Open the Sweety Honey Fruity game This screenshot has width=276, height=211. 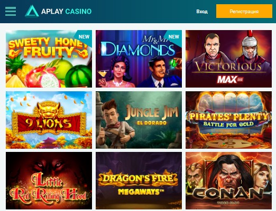(49, 59)
